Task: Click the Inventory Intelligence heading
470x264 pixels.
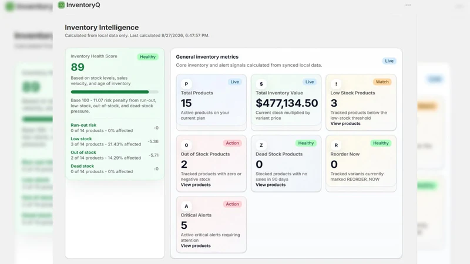Action: point(102,28)
